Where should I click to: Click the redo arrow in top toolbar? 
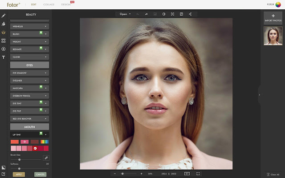[147, 14]
